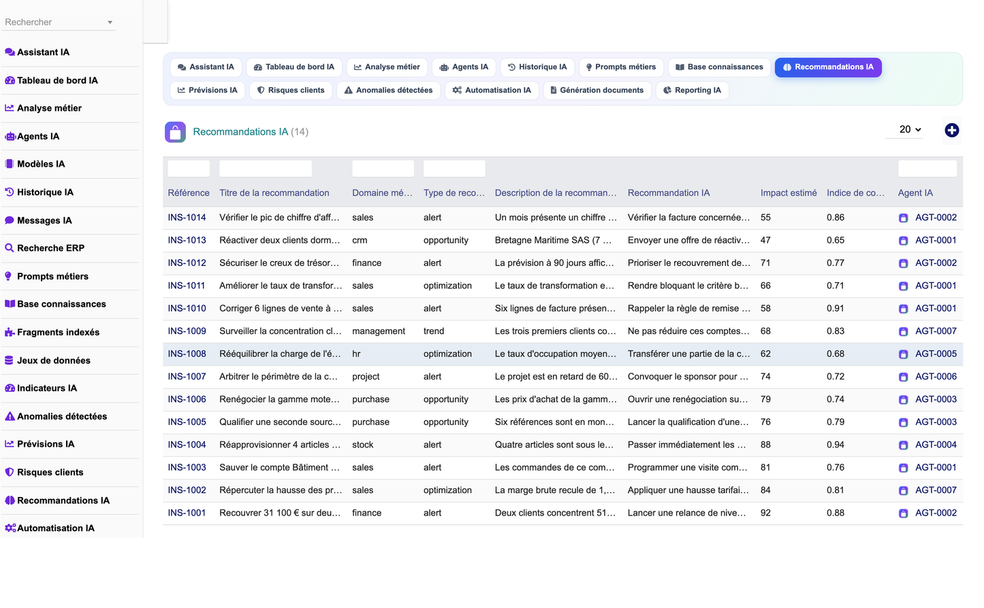Viewport: 984px width, 608px height.
Task: Open the Prévisions IA tab
Action: click(208, 90)
